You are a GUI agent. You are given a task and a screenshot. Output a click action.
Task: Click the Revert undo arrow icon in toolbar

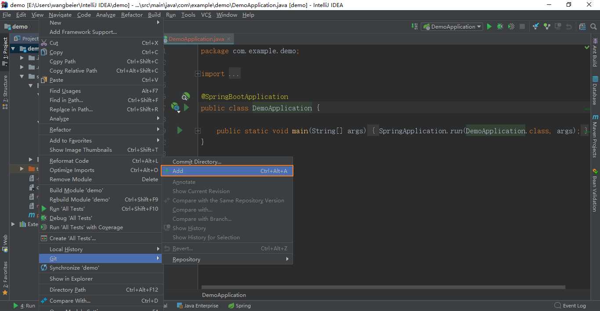(569, 26)
